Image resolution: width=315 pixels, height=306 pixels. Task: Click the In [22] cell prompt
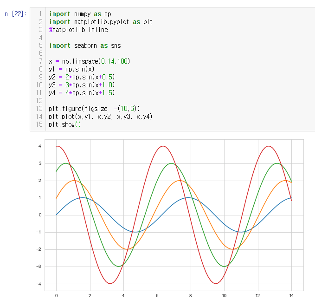point(14,14)
